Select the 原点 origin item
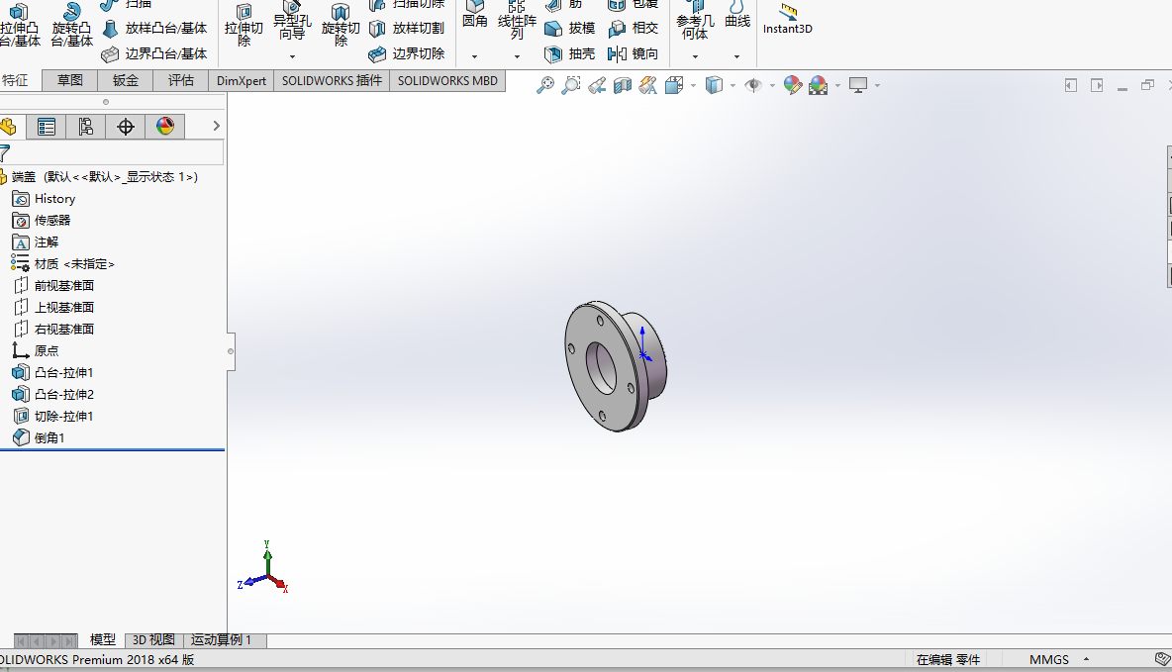Image resolution: width=1172 pixels, height=672 pixels. point(36,350)
